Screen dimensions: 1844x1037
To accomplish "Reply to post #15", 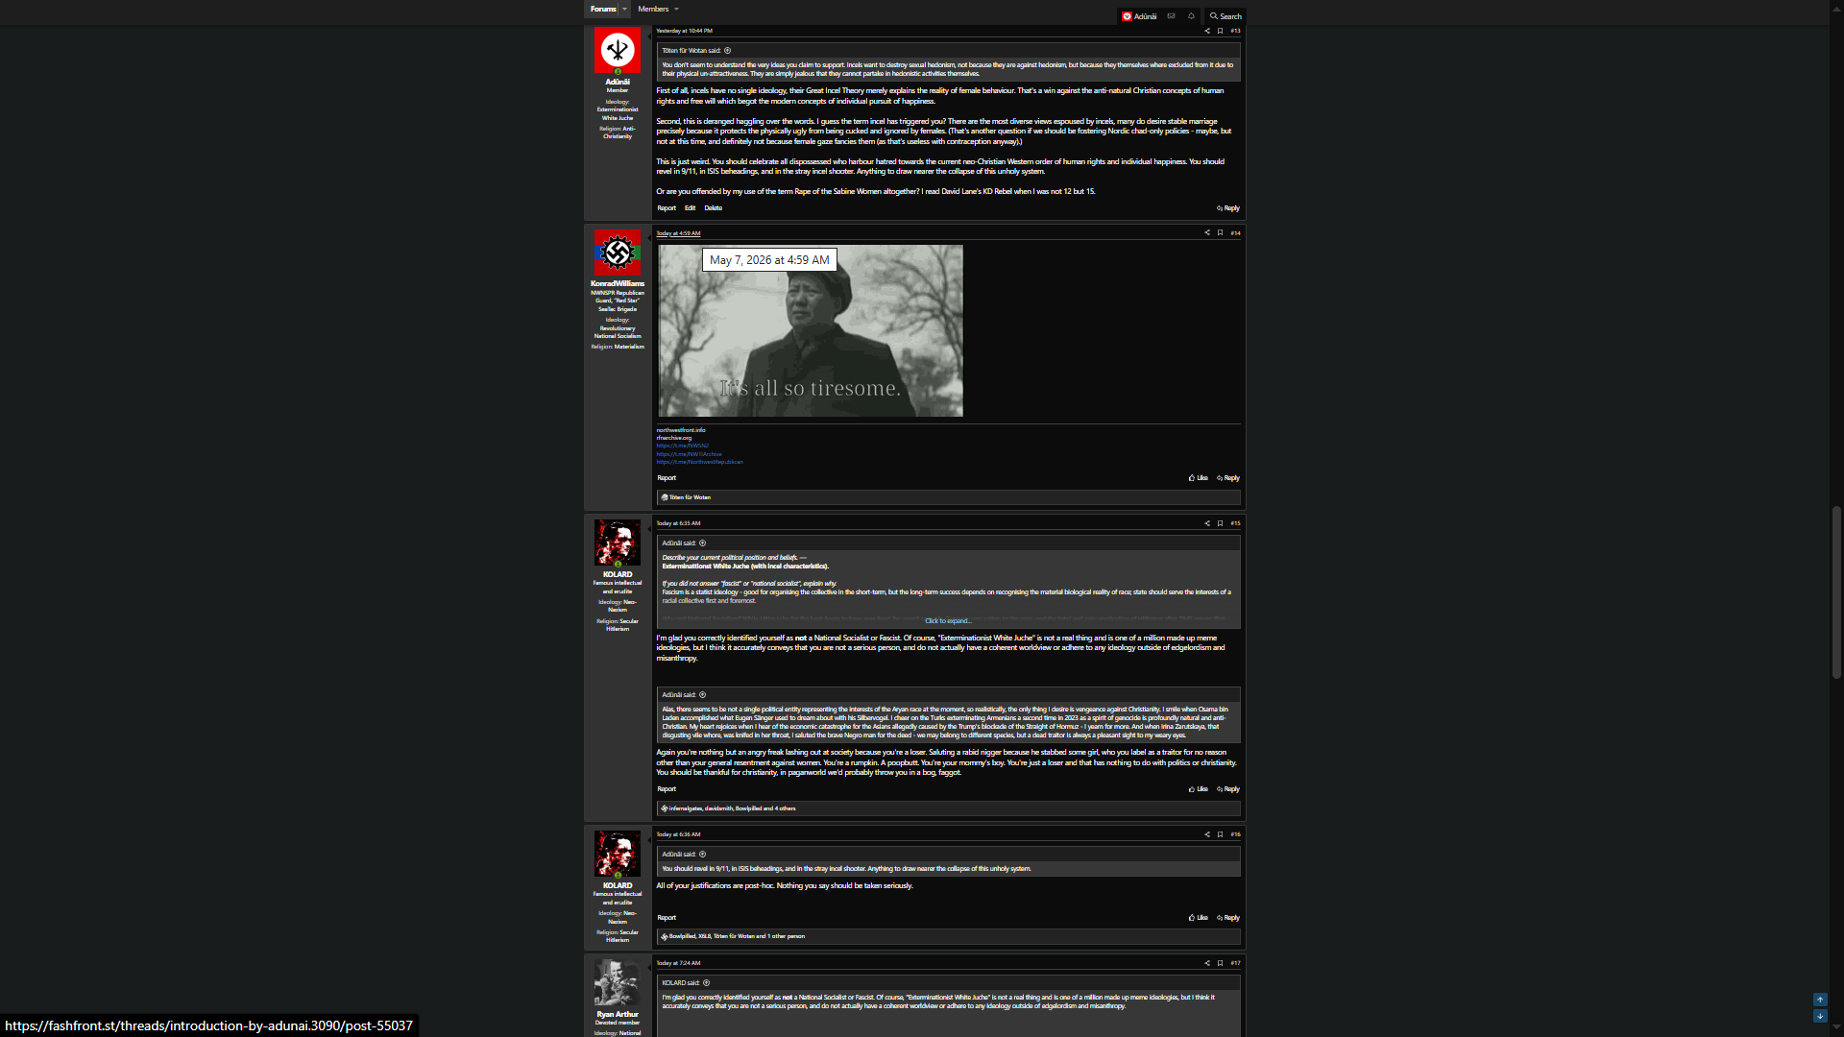I will point(1228,789).
